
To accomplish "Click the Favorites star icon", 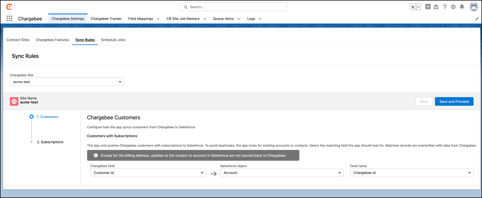I will [413, 7].
